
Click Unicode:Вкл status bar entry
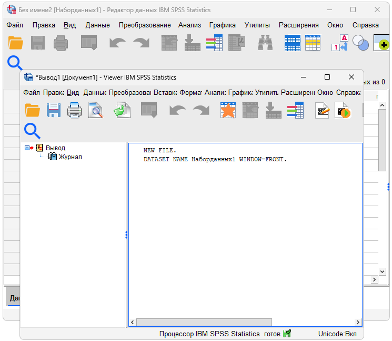[x=337, y=334]
